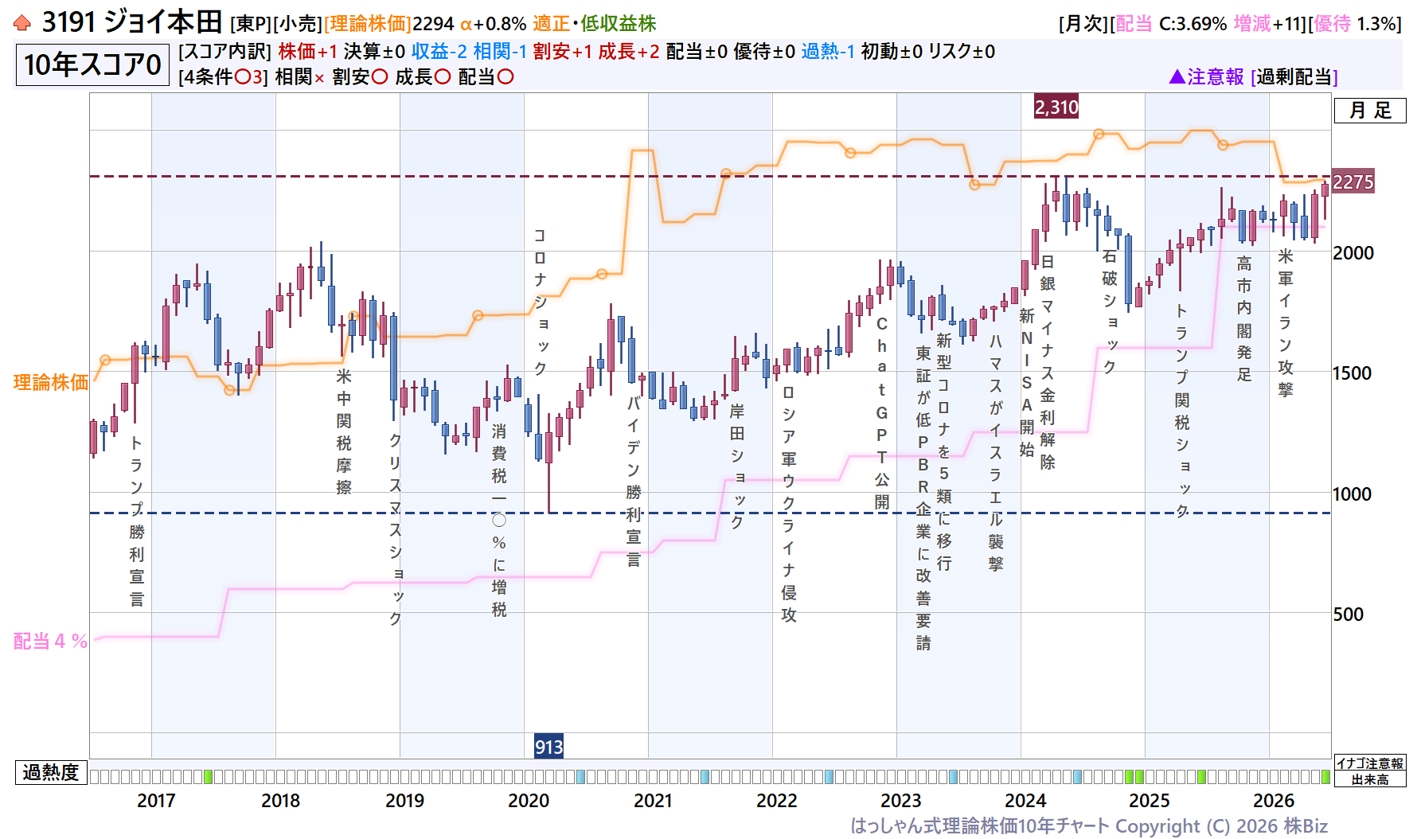Click the 相関× condition result
The width and height of the screenshot is (1417, 839).
(300, 77)
